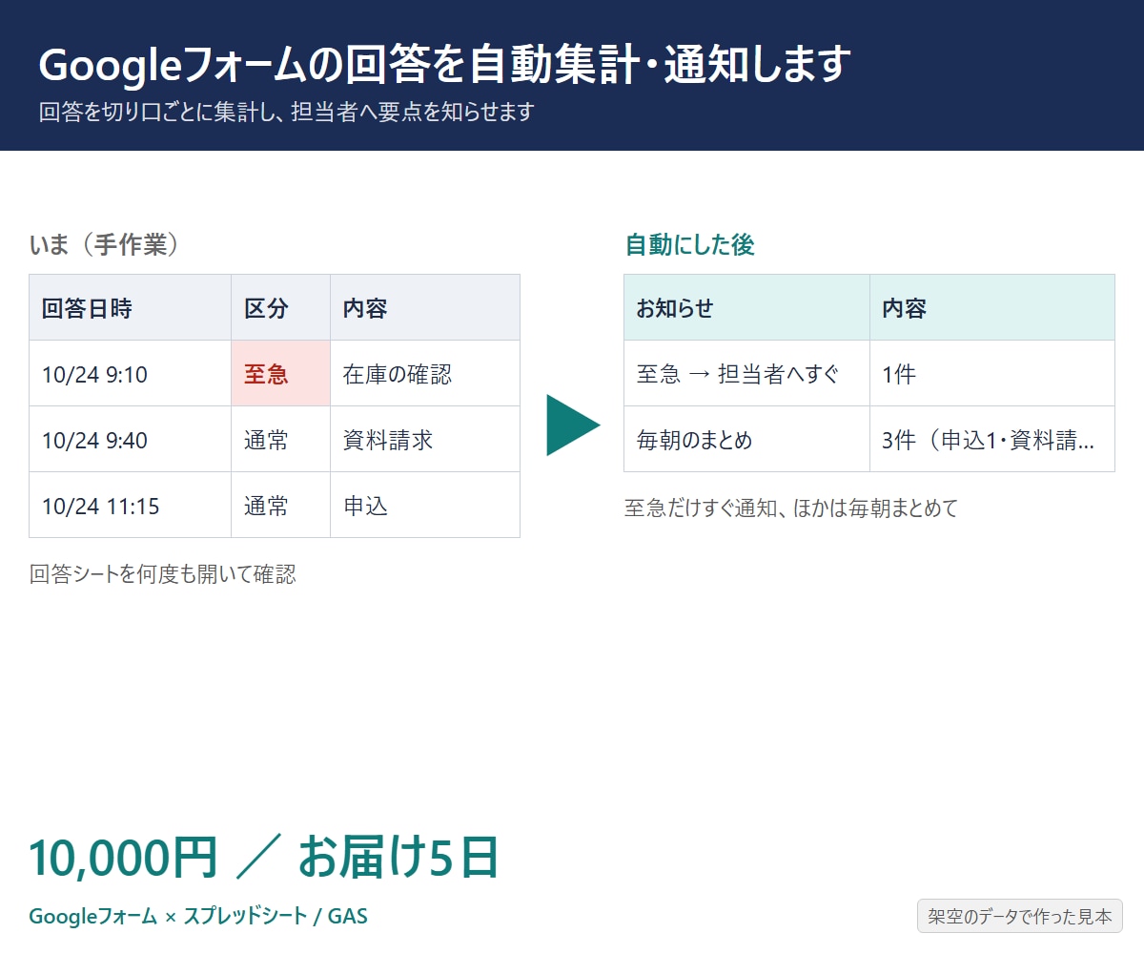This screenshot has width=1144, height=954.
Task: Click 内容 header in automated table
Action: (x=992, y=308)
